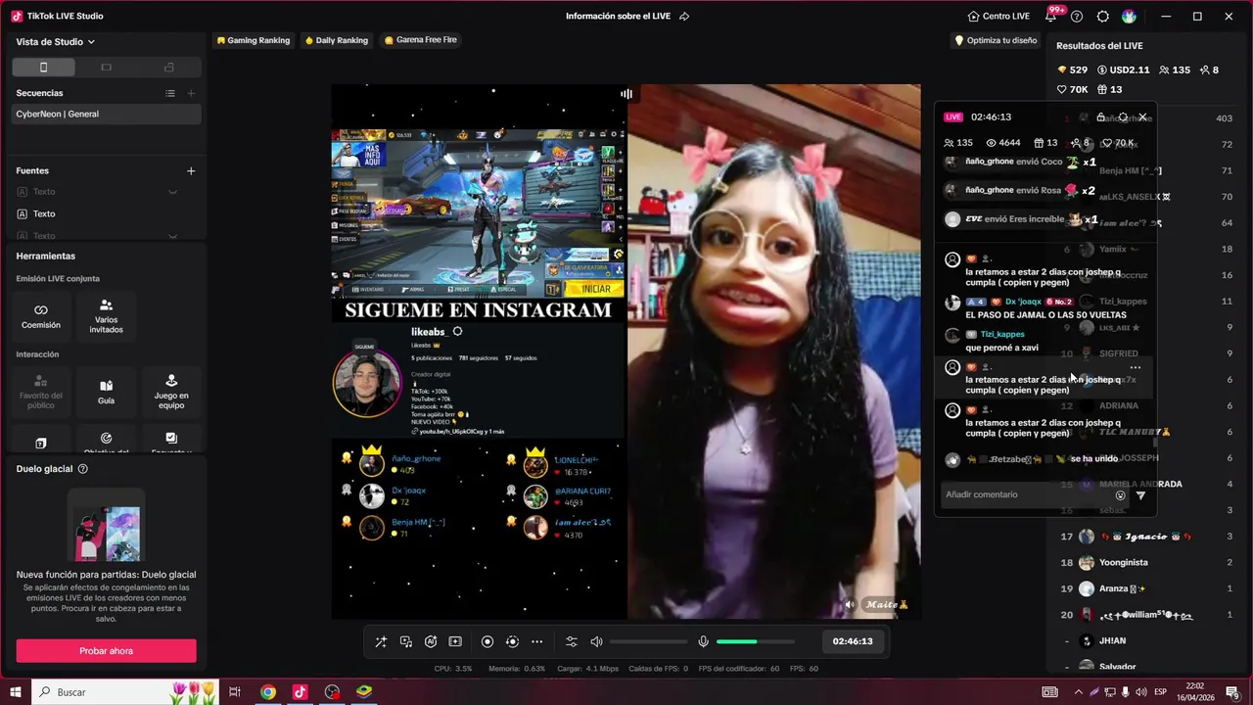Screen dimensions: 1253x705
Task: Open the media music library icon
Action: (x=406, y=641)
